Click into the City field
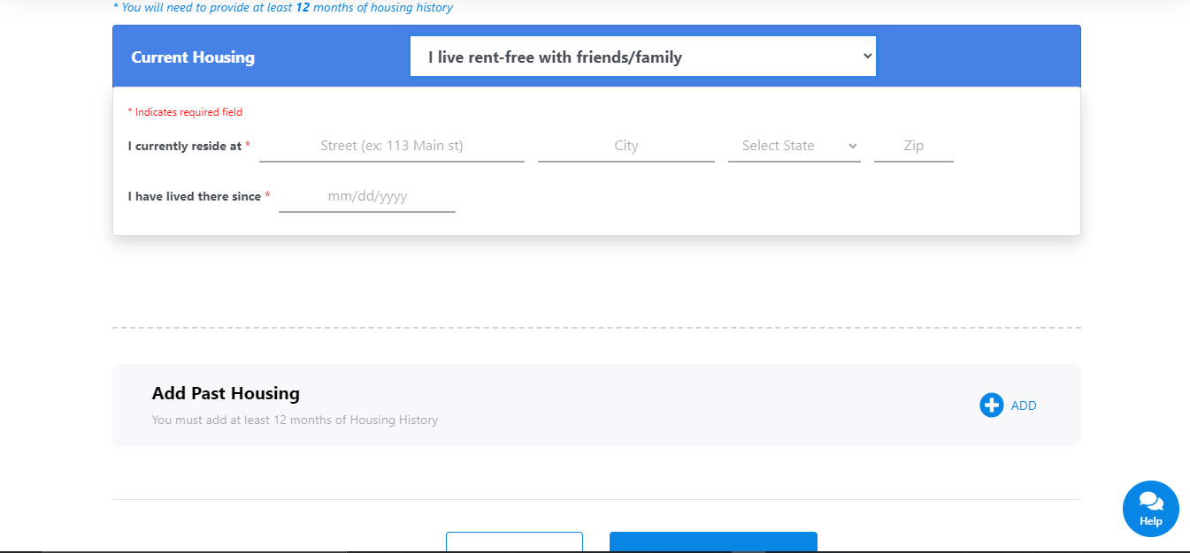The height and width of the screenshot is (553, 1190). click(626, 146)
